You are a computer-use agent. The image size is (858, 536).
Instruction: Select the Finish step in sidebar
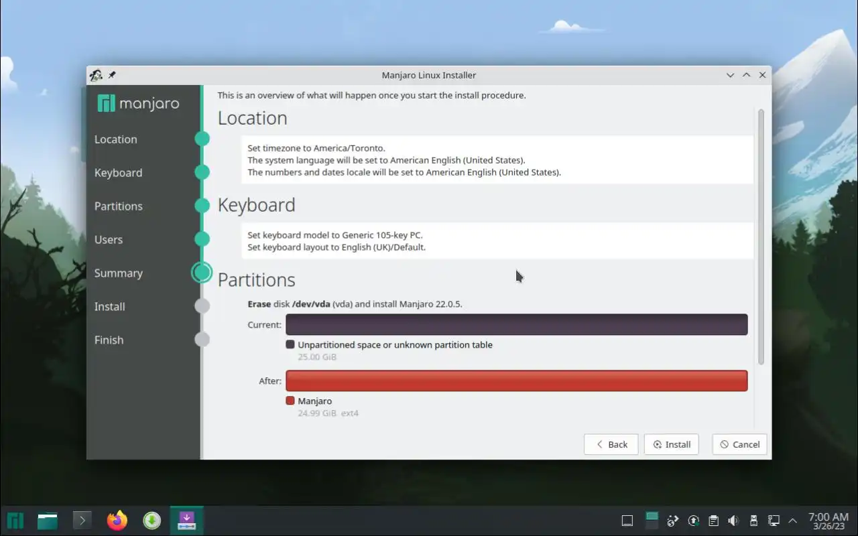tap(109, 340)
